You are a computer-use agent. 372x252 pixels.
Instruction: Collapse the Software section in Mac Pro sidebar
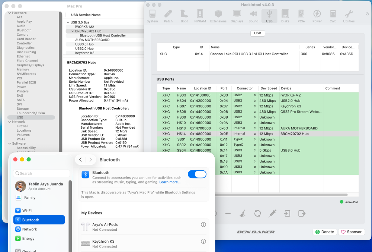click(x=10, y=144)
